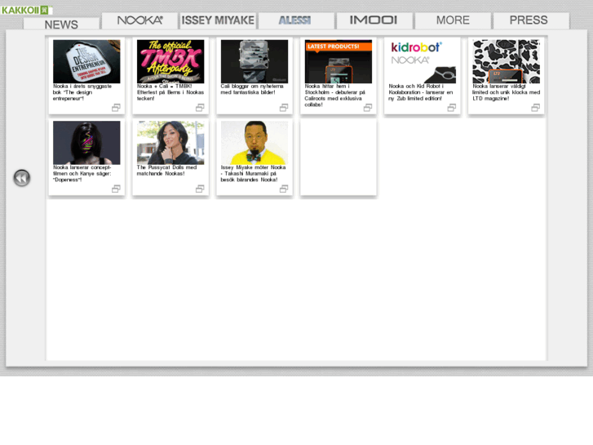Open The Design Entrepreneur book thumbnail
This screenshot has width=593, height=445.
(x=86, y=61)
